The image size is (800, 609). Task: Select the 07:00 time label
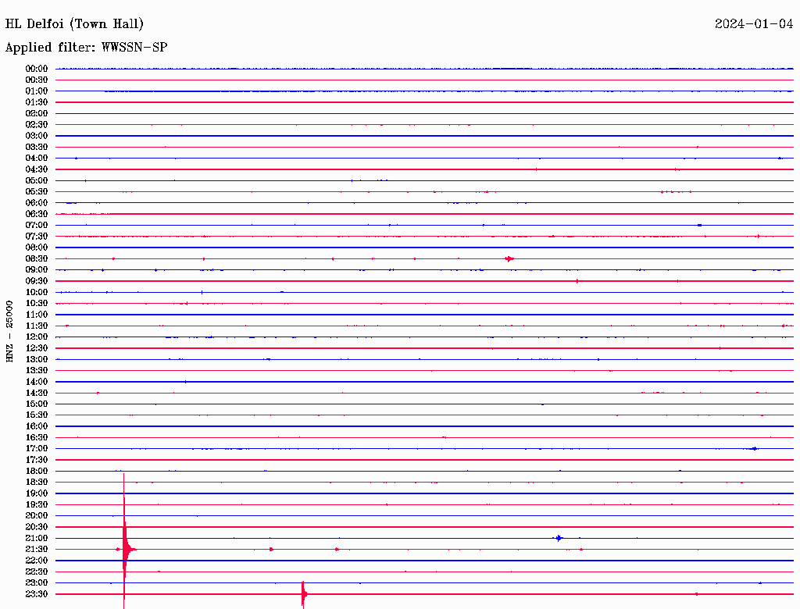[x=37, y=225]
